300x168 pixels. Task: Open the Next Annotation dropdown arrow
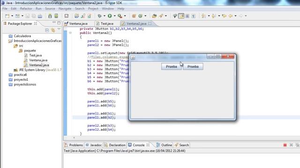(x=209, y=16)
